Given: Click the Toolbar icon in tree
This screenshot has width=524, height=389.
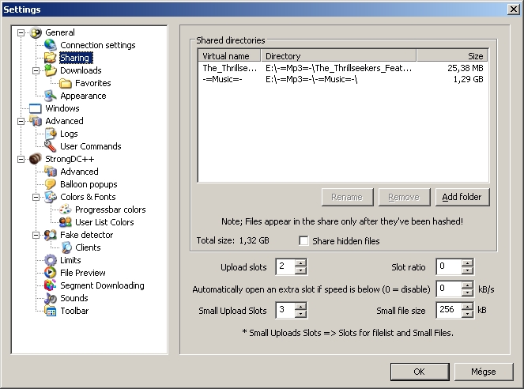Looking at the screenshot, I should [51, 311].
